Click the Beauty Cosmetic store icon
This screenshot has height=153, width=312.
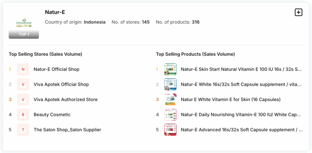tap(23, 115)
